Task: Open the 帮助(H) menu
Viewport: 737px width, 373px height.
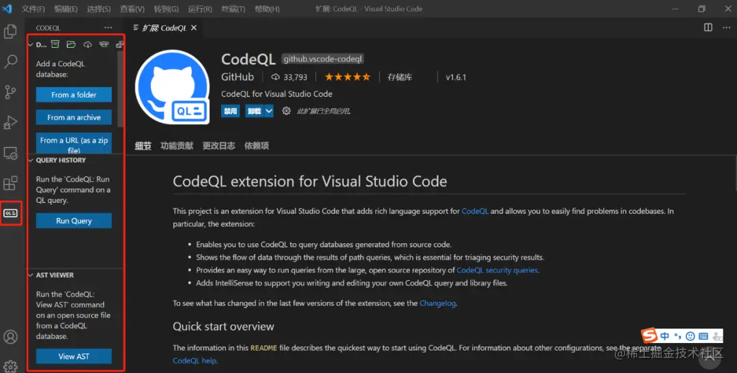Action: click(x=267, y=9)
